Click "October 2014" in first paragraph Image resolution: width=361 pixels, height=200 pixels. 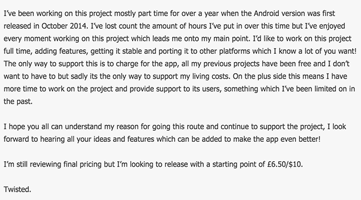point(64,26)
